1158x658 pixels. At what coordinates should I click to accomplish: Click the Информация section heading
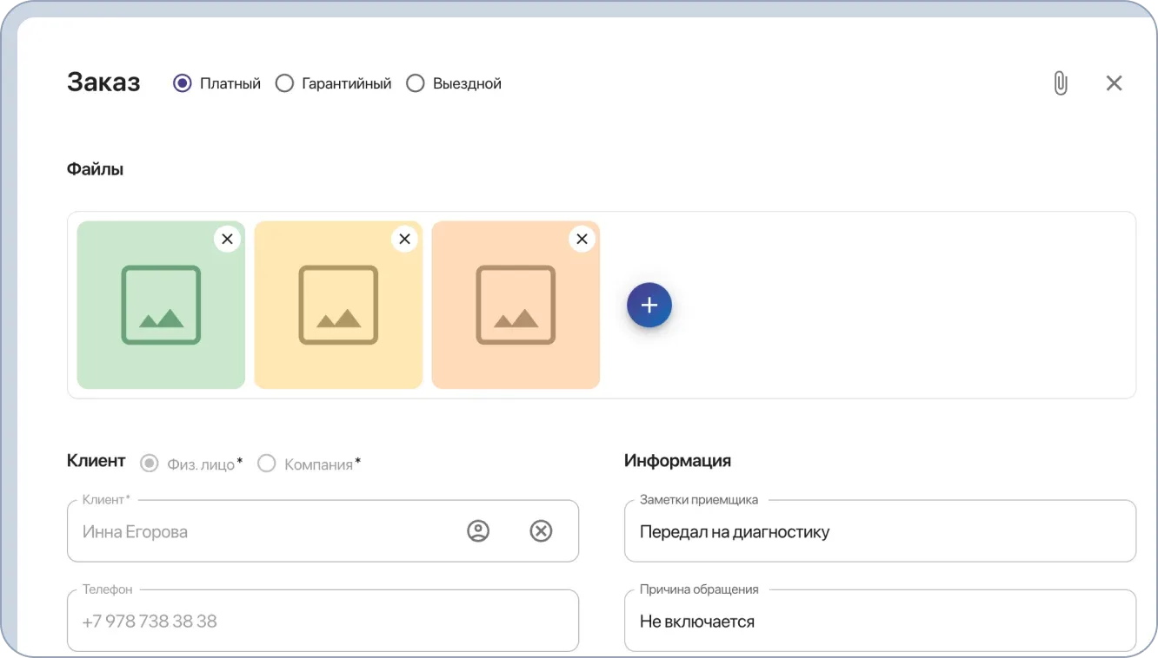click(675, 461)
